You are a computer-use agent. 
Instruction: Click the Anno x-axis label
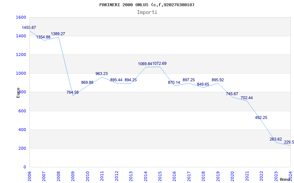(x=285, y=179)
